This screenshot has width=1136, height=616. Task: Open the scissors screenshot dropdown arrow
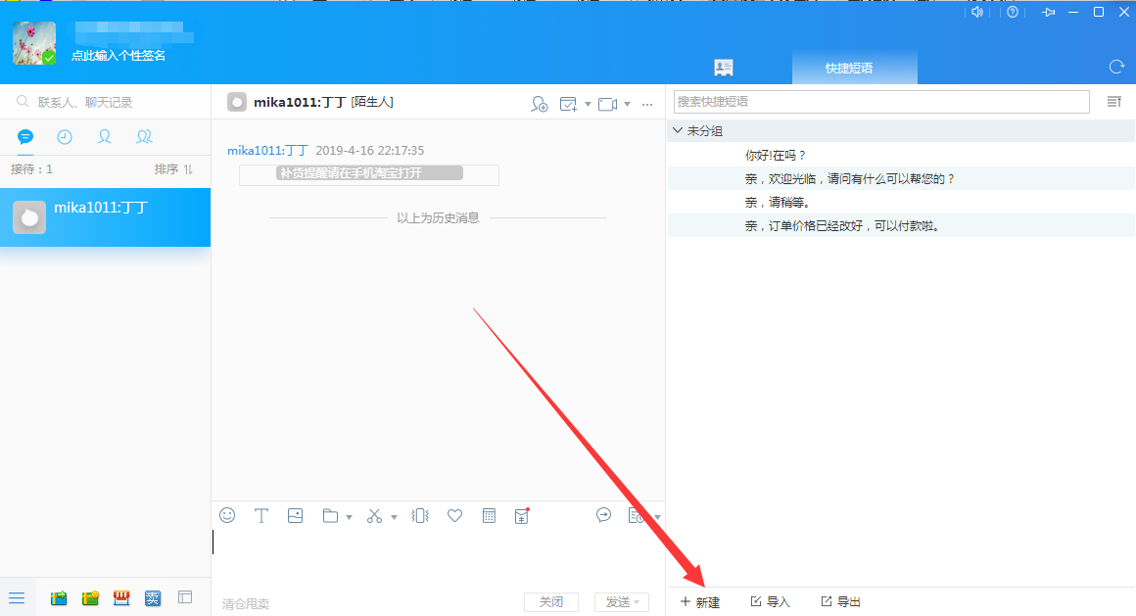pyautogui.click(x=394, y=517)
